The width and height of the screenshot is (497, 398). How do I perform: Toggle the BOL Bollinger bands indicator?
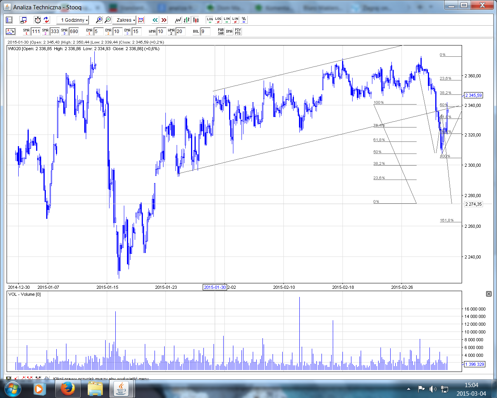tap(196, 31)
